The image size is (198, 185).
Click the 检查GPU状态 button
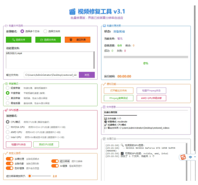[19, 145]
